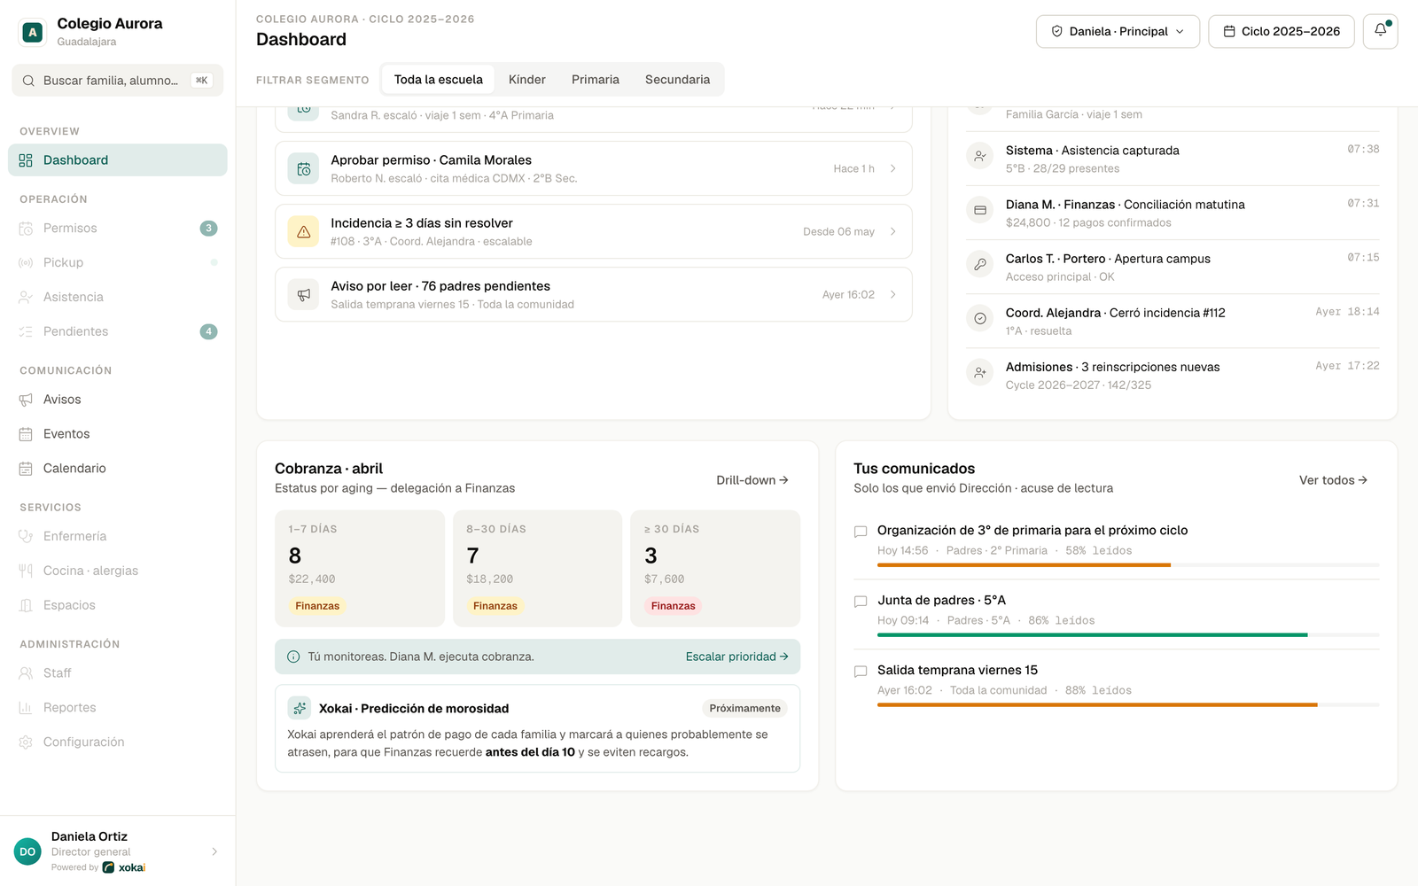Click the DO user avatar
Image resolution: width=1418 pixels, height=886 pixels.
[27, 851]
